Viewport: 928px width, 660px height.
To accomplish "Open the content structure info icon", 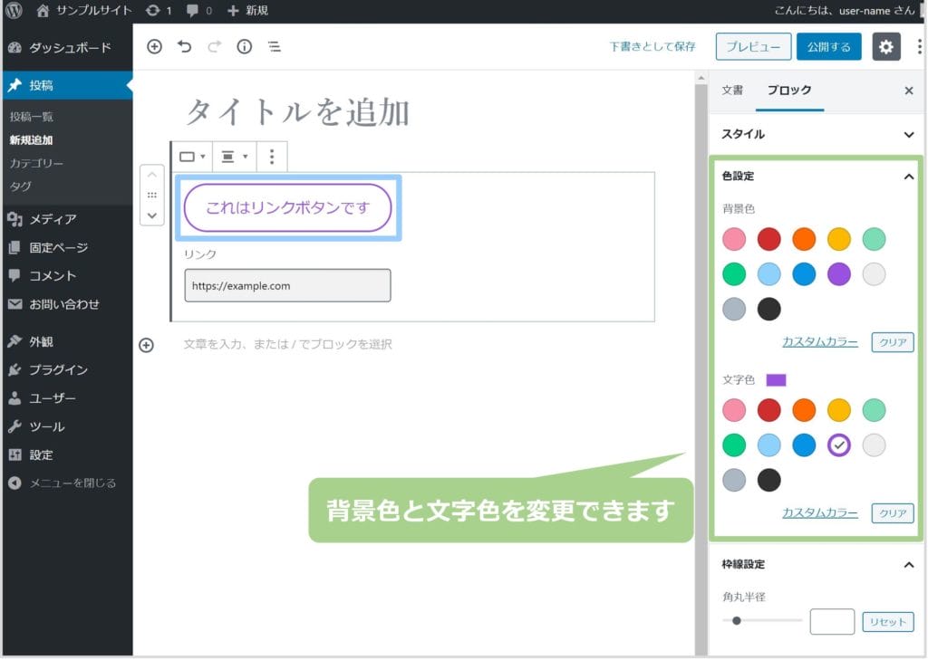I will point(244,47).
